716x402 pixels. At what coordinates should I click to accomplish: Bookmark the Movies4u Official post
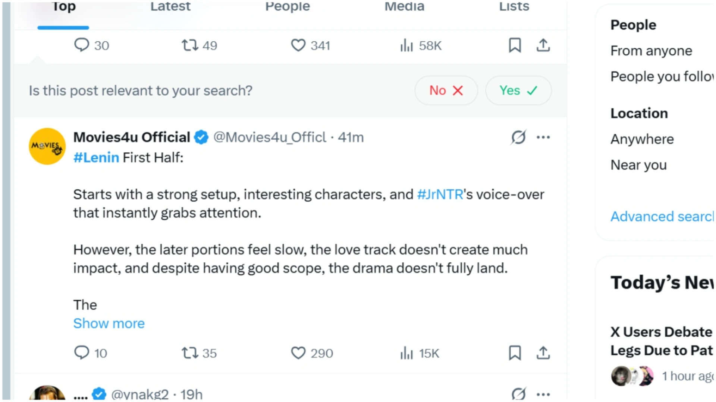pyautogui.click(x=515, y=353)
